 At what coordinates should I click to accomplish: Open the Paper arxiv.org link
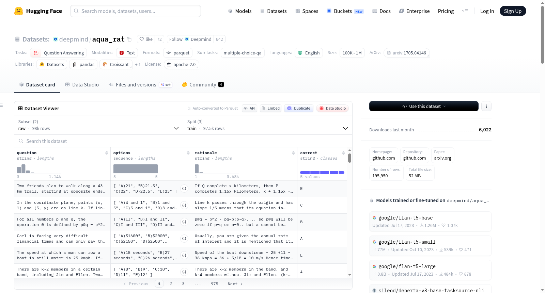click(x=442, y=155)
